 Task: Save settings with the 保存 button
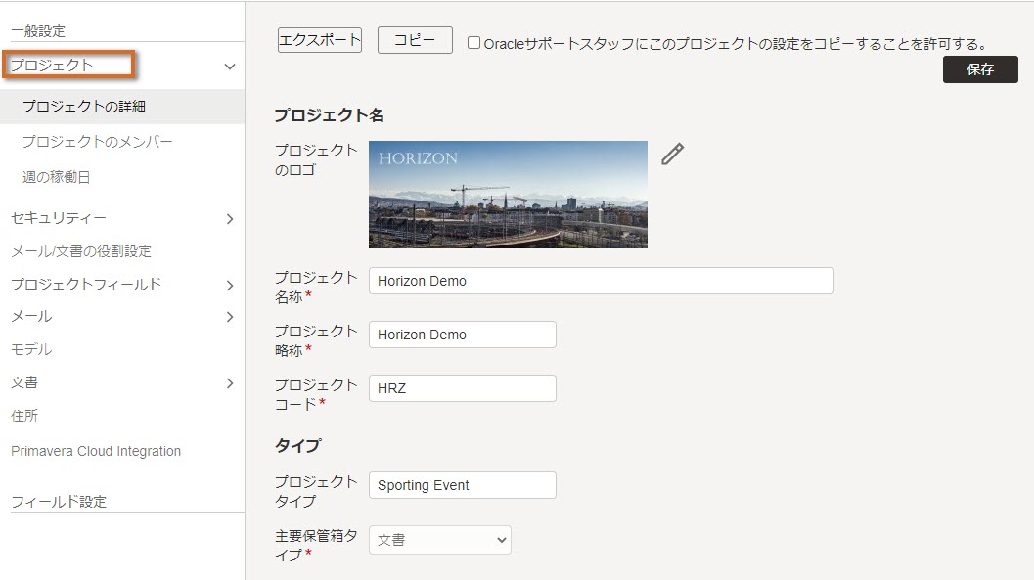click(980, 69)
